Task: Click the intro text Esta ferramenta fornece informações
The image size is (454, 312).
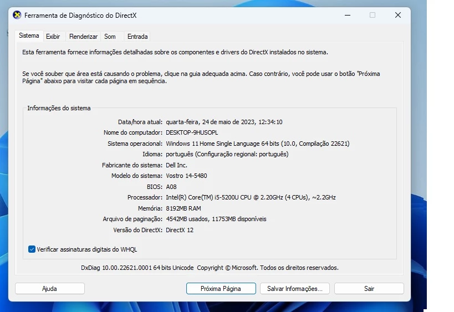Action: [x=175, y=53]
